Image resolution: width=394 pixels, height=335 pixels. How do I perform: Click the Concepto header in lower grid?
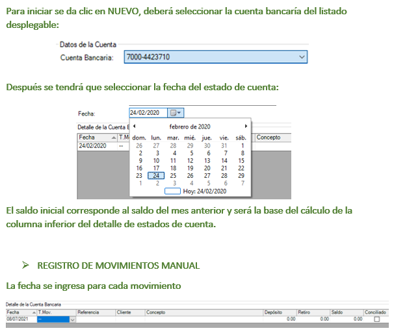point(204,312)
